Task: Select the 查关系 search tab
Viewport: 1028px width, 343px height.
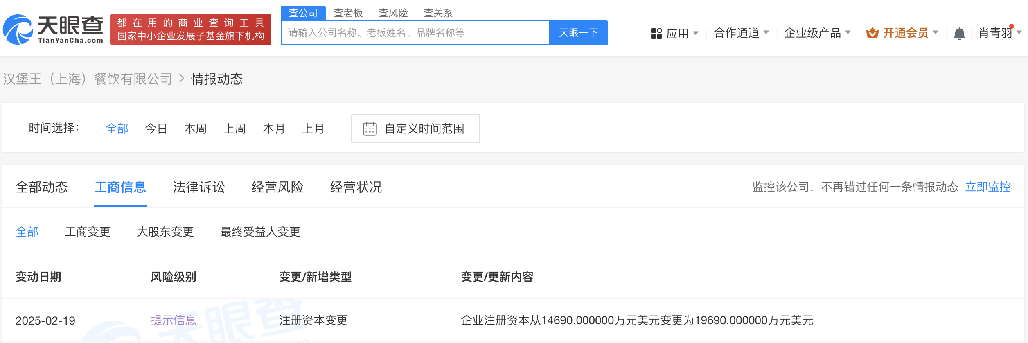Action: [x=438, y=13]
